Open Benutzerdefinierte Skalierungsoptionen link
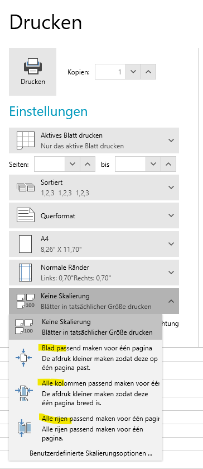The image size is (203, 469). (x=91, y=453)
